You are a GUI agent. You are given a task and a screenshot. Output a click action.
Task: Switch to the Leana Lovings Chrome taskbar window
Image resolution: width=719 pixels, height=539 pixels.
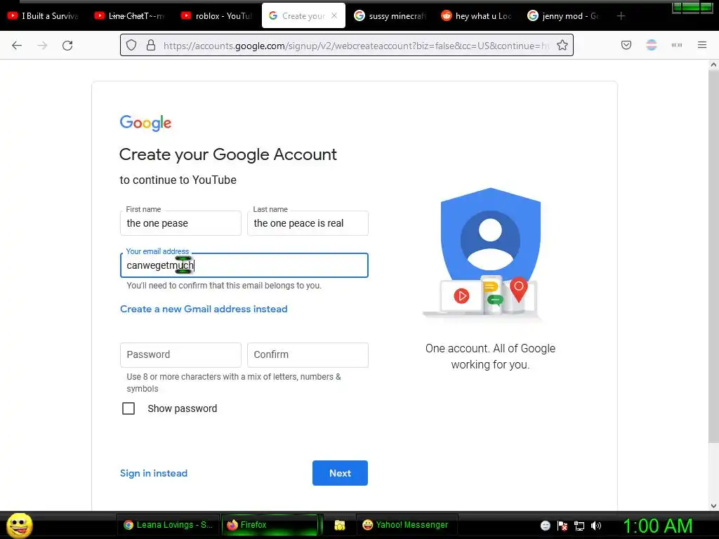pyautogui.click(x=169, y=525)
